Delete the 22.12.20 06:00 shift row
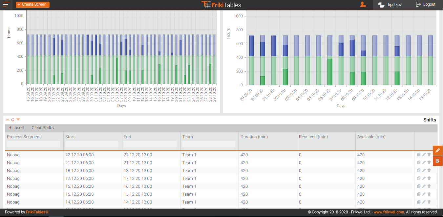The width and height of the screenshot is (443, 217). pos(429,155)
